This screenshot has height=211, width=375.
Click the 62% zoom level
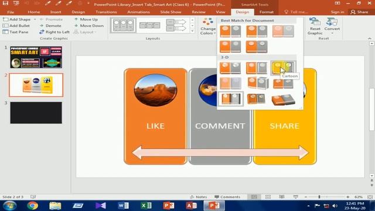click(358, 197)
